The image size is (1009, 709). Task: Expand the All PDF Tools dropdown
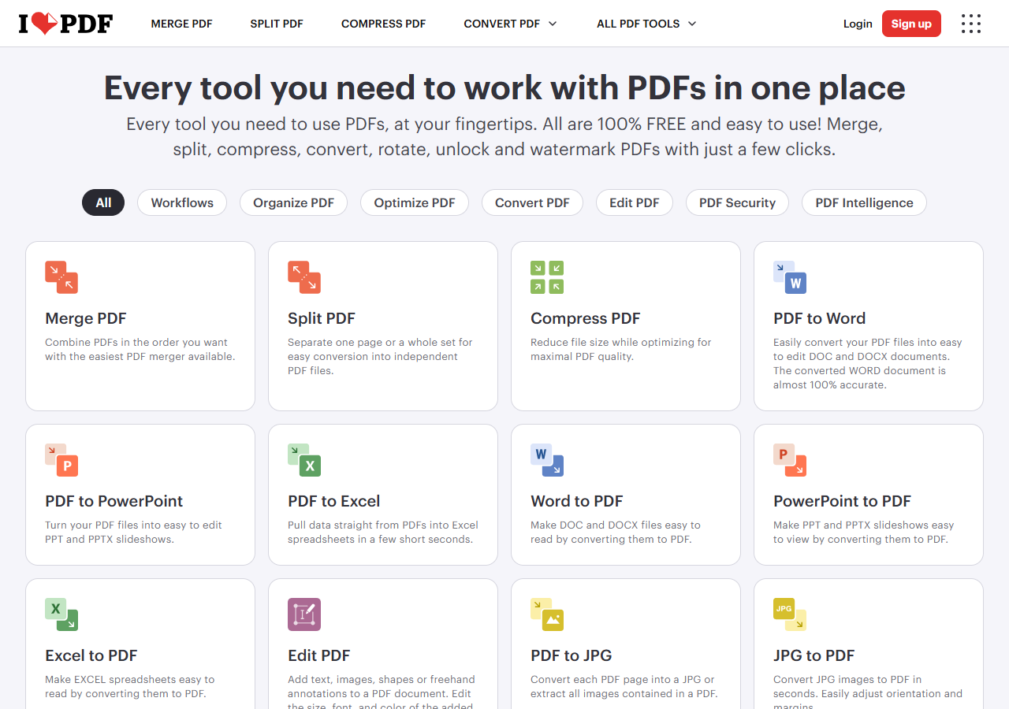646,24
